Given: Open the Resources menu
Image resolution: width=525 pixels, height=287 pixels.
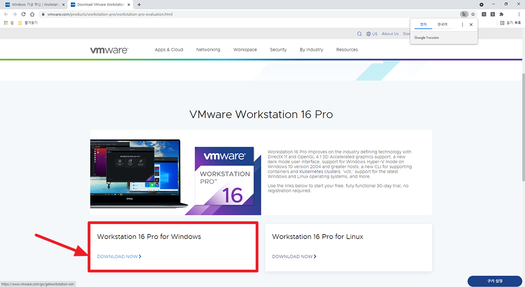Looking at the screenshot, I should pyautogui.click(x=347, y=49).
